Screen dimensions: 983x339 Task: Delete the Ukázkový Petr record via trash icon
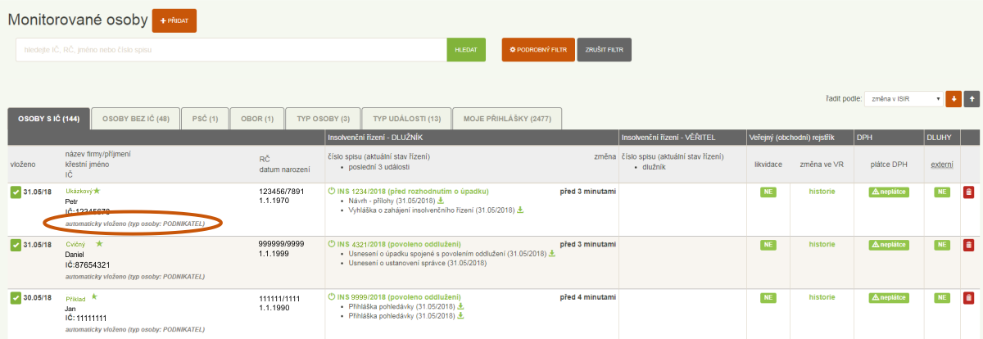(x=969, y=192)
